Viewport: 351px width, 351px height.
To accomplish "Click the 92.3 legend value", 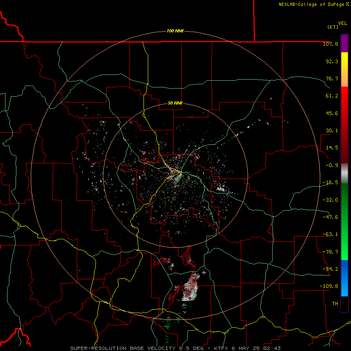I will [332, 61].
